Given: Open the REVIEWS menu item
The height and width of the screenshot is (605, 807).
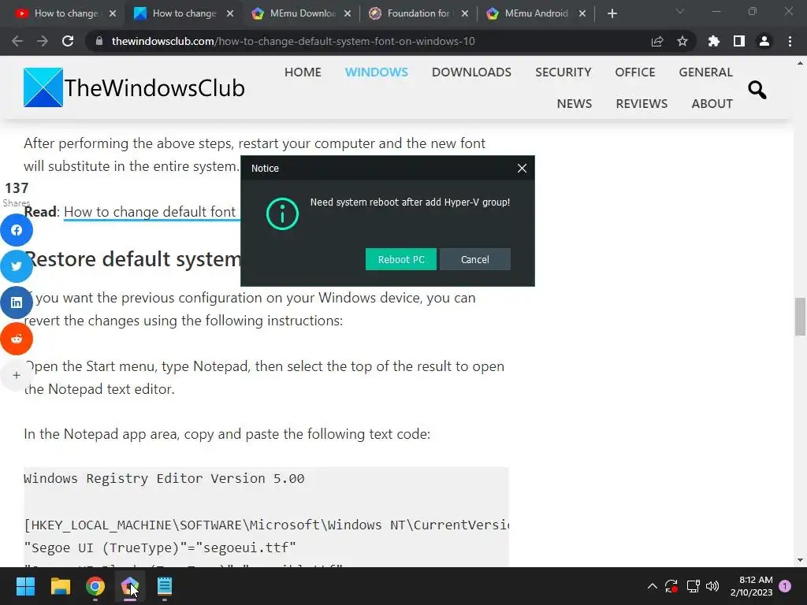Looking at the screenshot, I should (x=642, y=103).
